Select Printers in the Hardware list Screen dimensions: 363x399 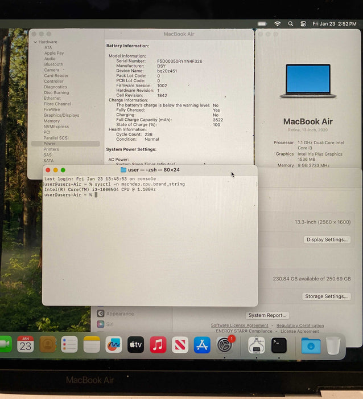(51, 149)
